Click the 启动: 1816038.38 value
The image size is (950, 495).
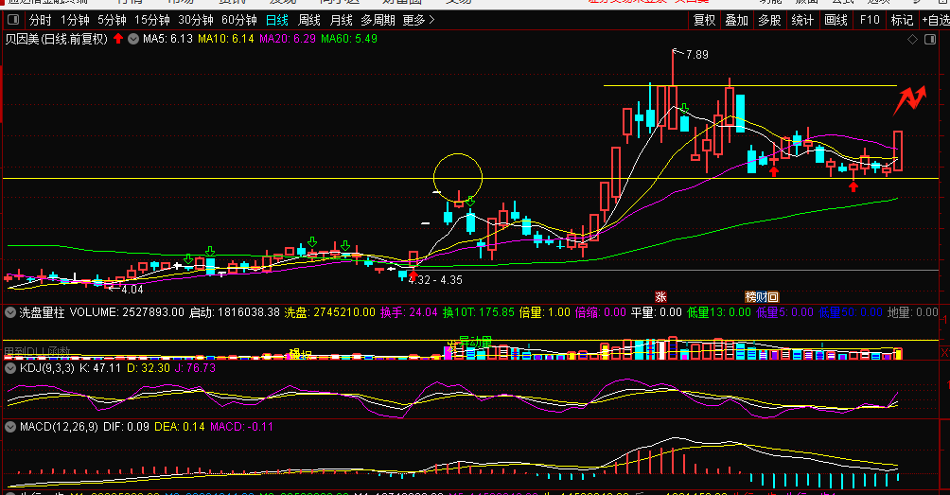pyautogui.click(x=235, y=312)
